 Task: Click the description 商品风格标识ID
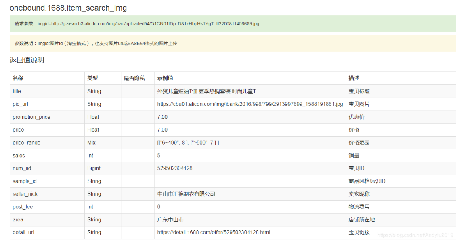click(x=367, y=181)
